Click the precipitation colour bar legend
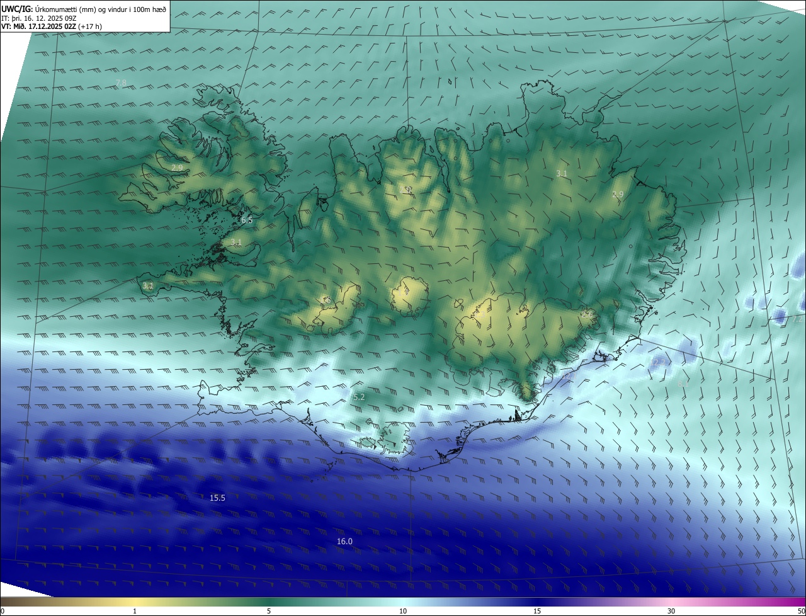Viewport: 806px width, 616px height. (403, 602)
